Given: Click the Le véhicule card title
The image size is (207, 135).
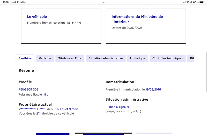Looking at the screenshot, I should click(x=37, y=17).
